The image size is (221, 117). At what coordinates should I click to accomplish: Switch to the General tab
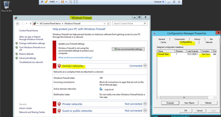[162, 39]
